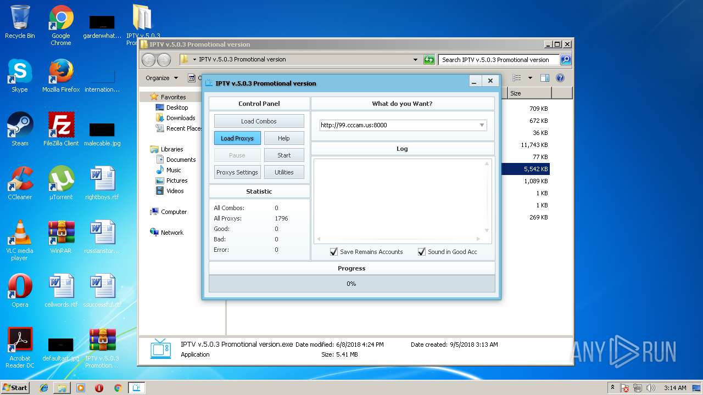Select Libraries in Explorer navigation pane
The width and height of the screenshot is (703, 395).
pyautogui.click(x=172, y=149)
